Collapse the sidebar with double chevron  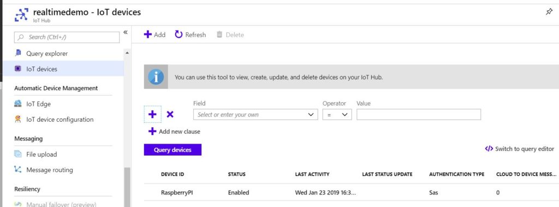(126, 32)
